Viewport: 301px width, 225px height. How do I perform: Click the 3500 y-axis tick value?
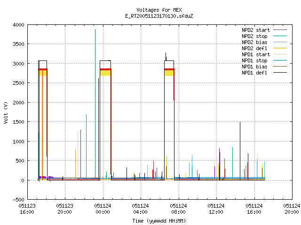(18, 44)
